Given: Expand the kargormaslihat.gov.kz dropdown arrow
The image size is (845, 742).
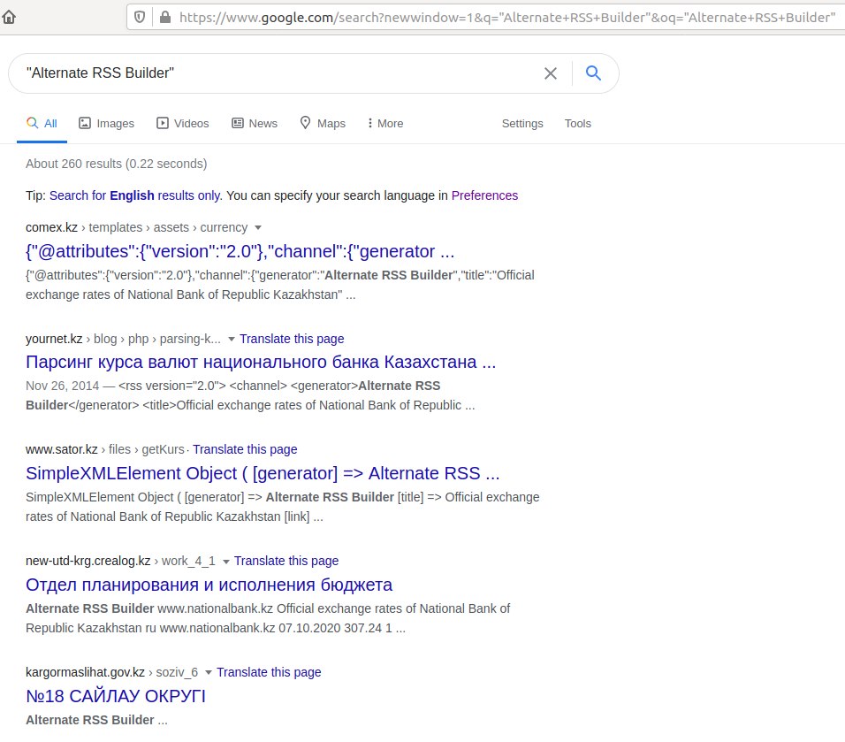Looking at the screenshot, I should point(209,672).
